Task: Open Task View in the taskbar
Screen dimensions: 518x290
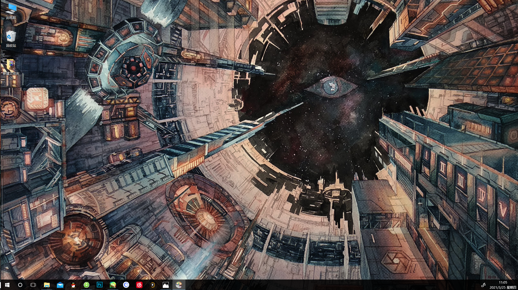Action: coord(33,285)
